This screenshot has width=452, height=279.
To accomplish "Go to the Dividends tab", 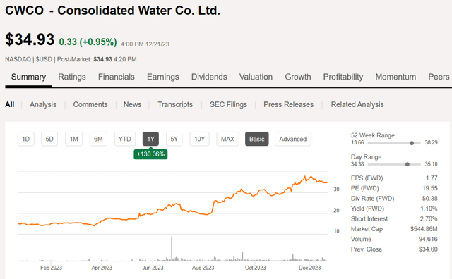I will pyautogui.click(x=209, y=77).
